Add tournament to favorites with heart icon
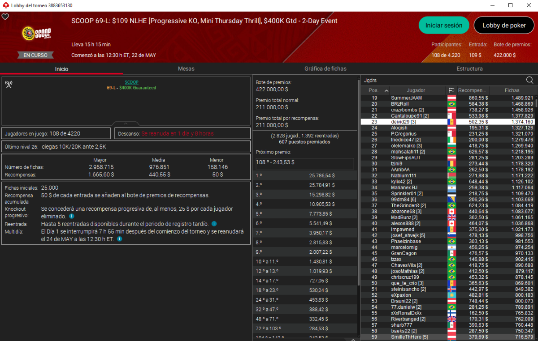538x341 pixels. [5, 17]
